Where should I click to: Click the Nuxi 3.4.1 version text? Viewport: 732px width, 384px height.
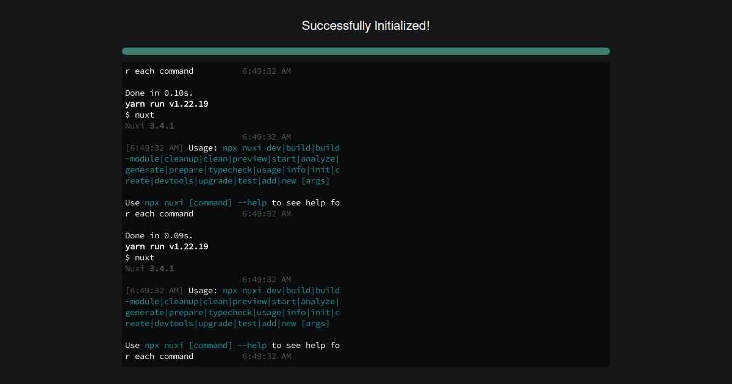click(x=149, y=126)
